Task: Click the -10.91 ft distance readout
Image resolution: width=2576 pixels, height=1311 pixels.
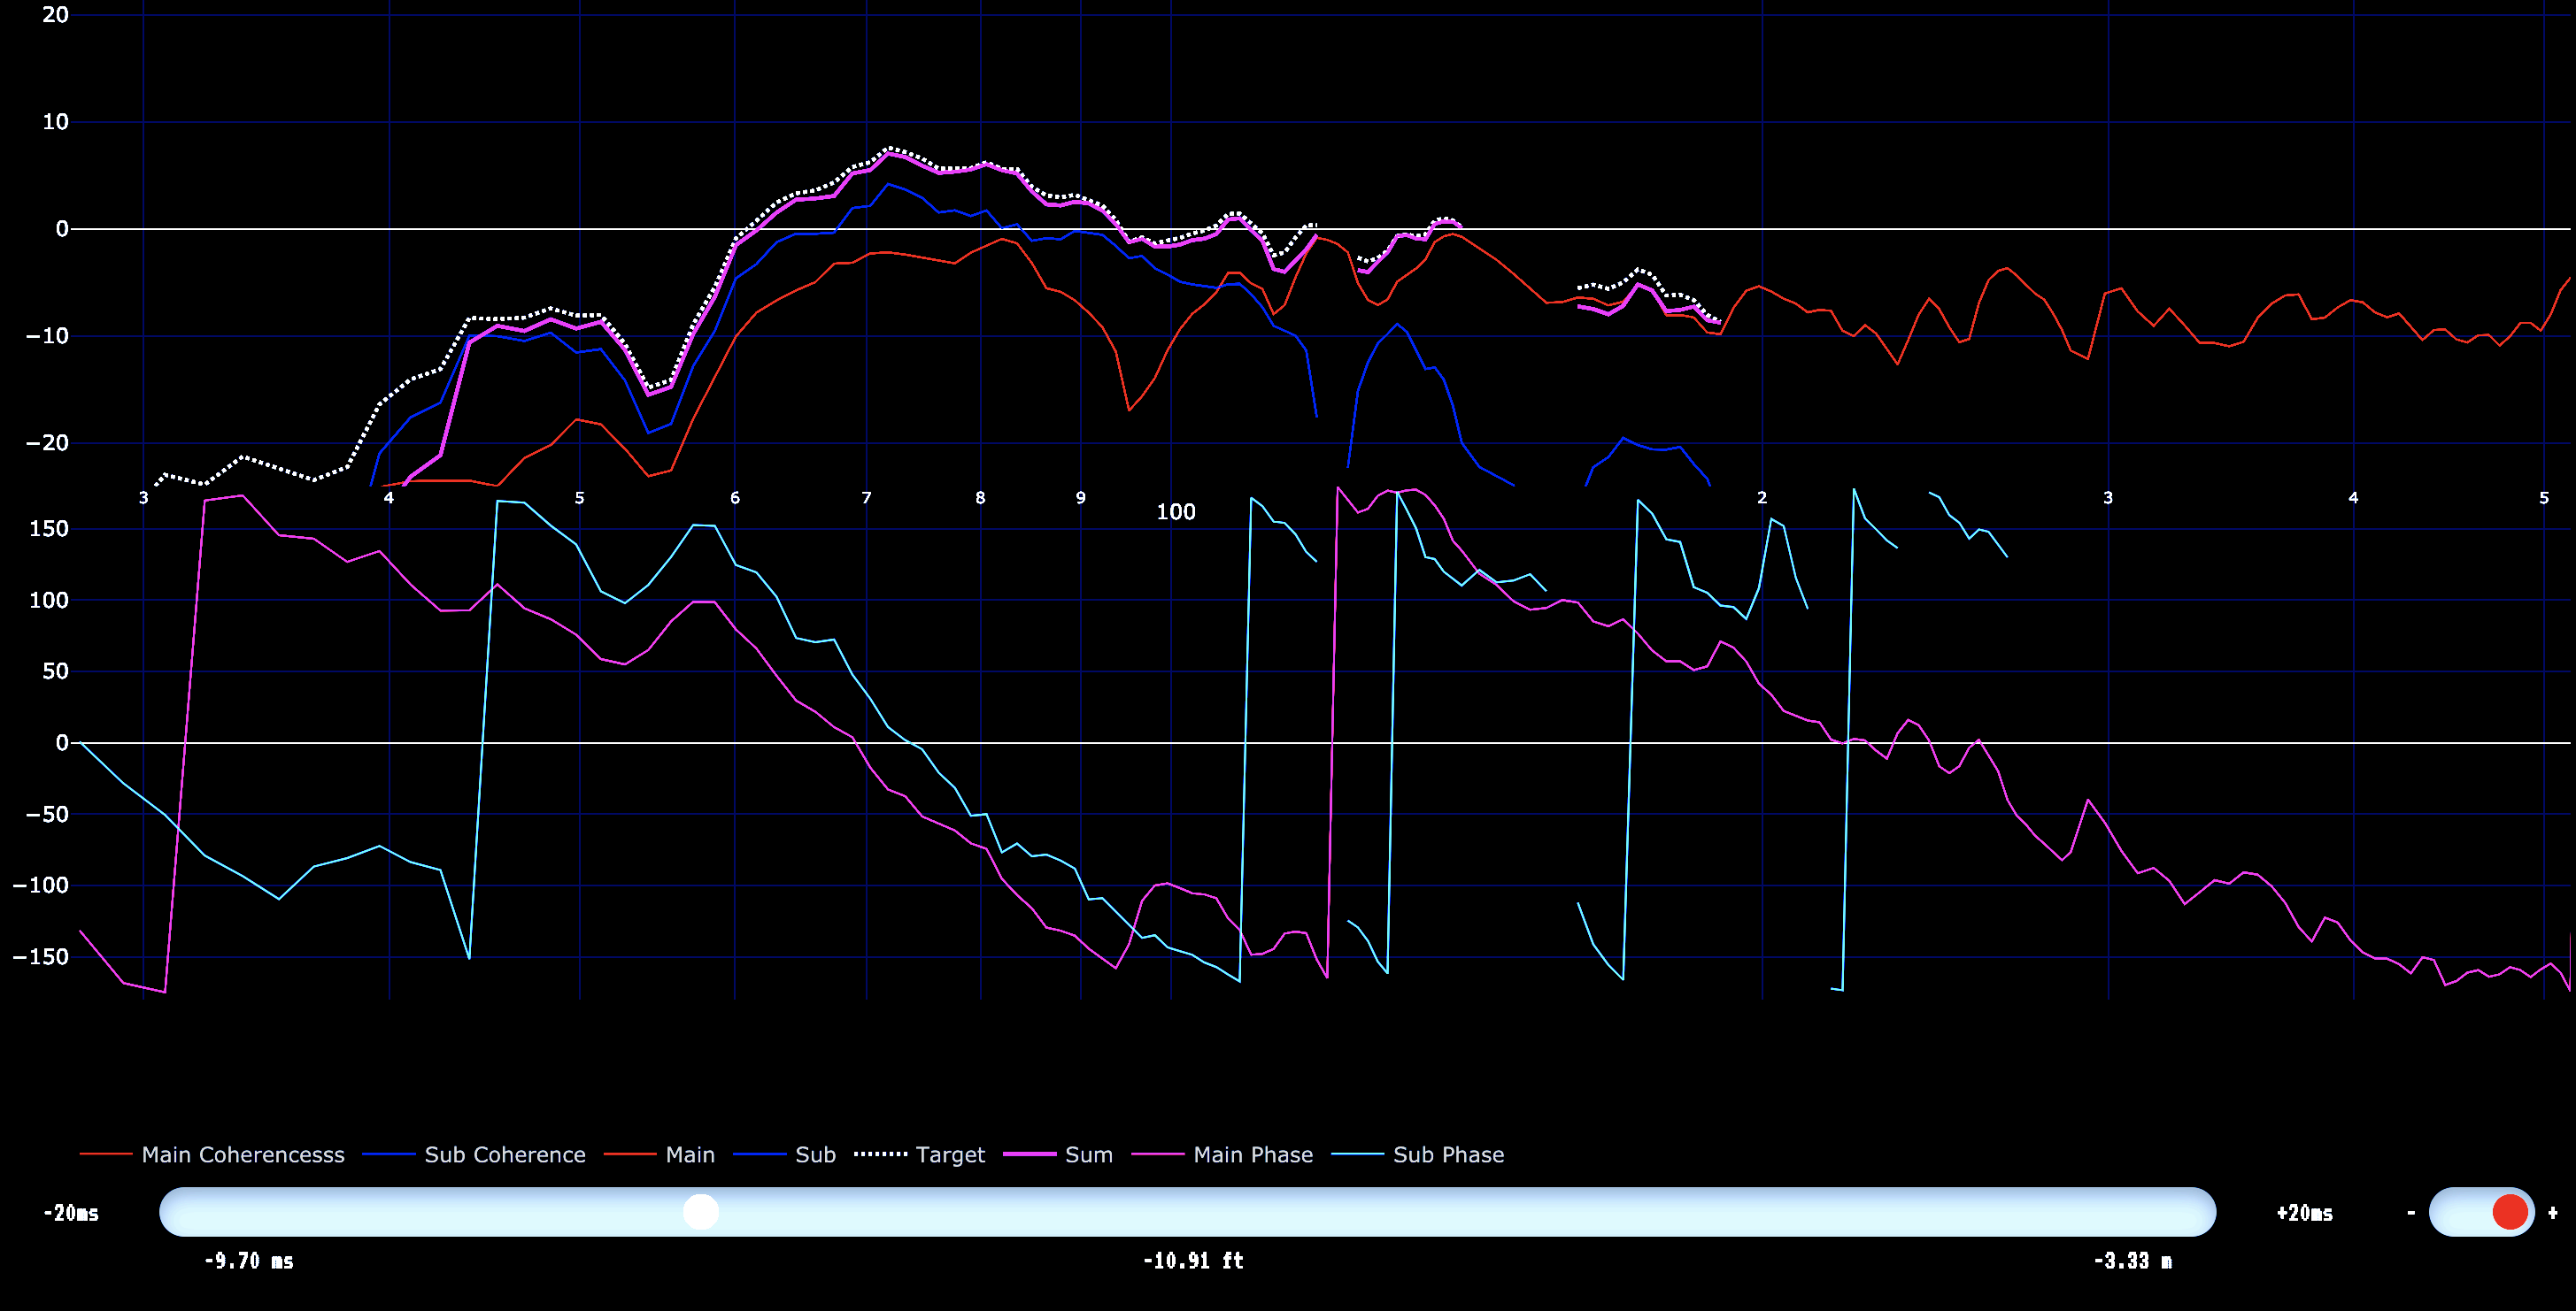Action: pos(1193,1261)
